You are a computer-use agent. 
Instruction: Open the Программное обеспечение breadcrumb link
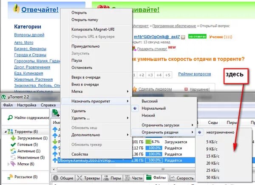click(174, 26)
